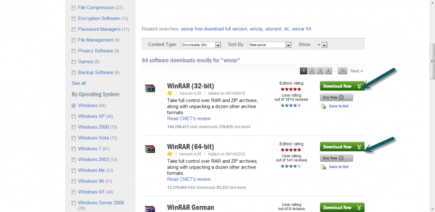Image resolution: width=435 pixels, height=212 pixels.
Task: Enable the Windows 7 filter checkbox
Action: tap(74, 149)
